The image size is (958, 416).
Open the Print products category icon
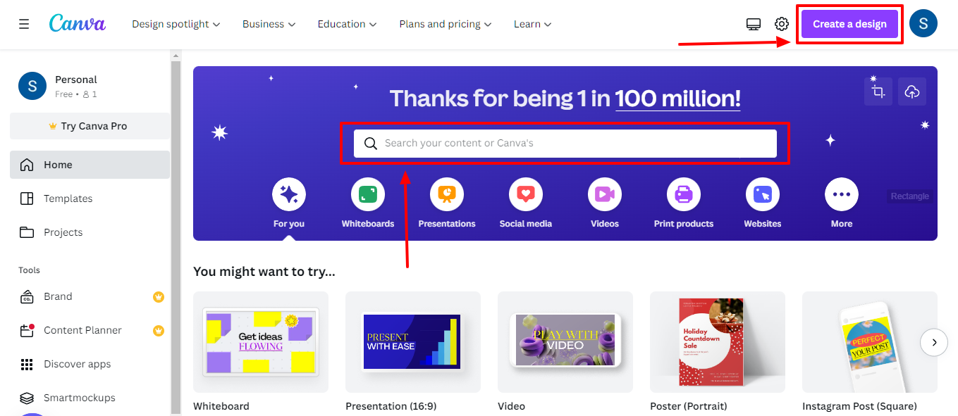click(684, 194)
